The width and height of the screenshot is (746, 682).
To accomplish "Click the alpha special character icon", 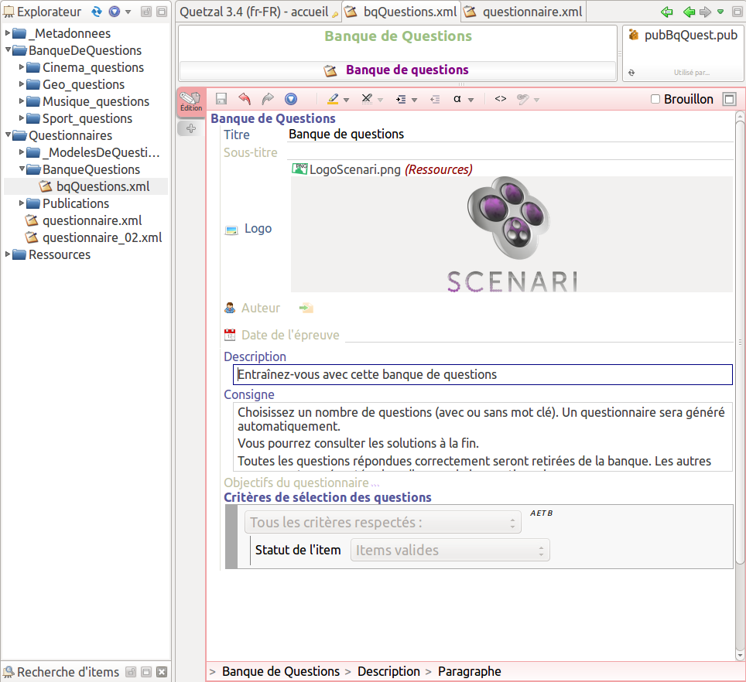I will (457, 99).
